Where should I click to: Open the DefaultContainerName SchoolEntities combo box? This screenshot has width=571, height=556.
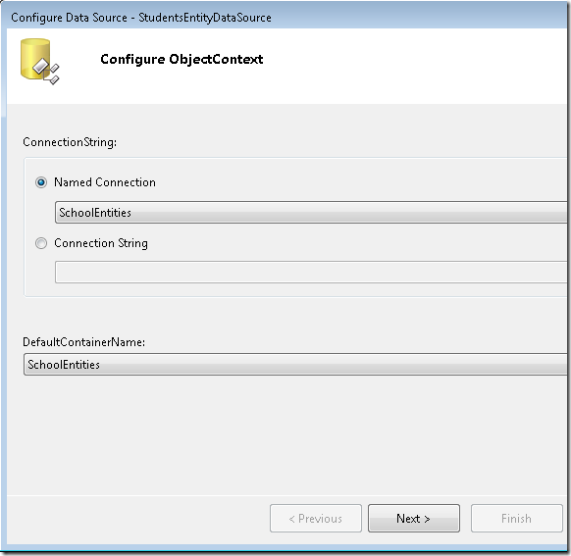[x=295, y=364]
